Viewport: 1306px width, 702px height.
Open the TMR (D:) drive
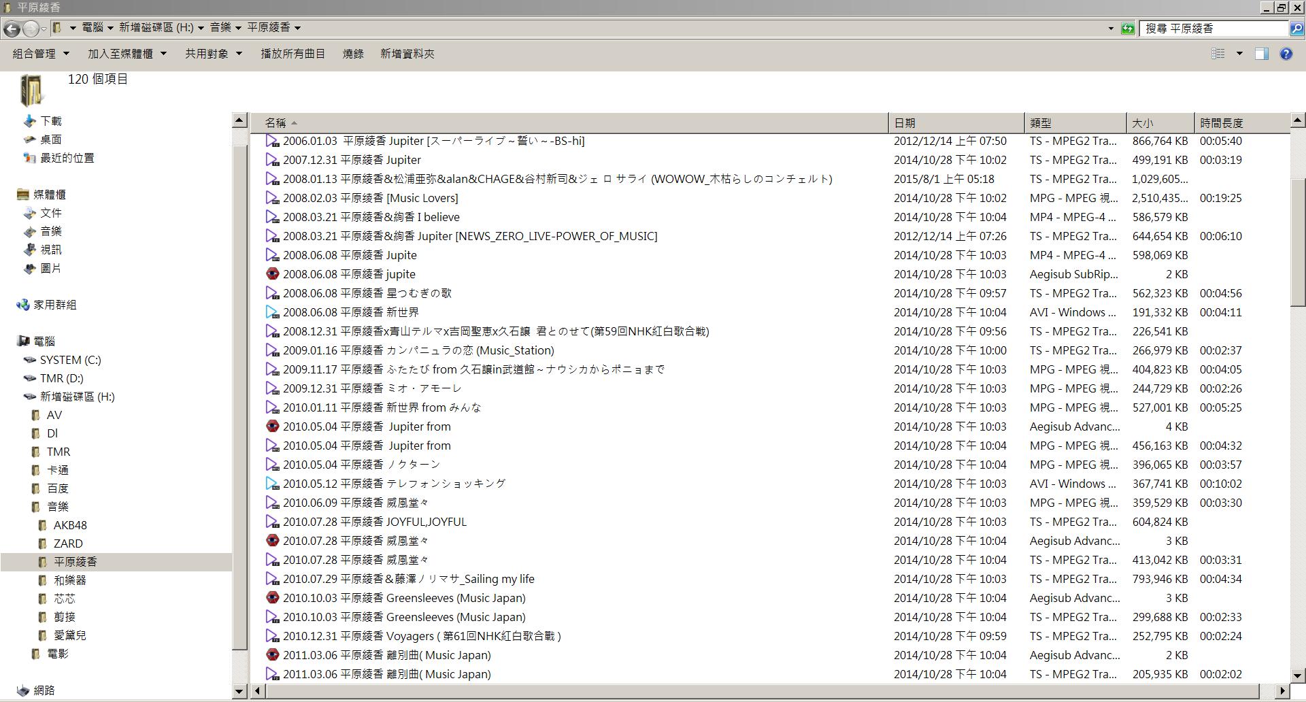[61, 378]
